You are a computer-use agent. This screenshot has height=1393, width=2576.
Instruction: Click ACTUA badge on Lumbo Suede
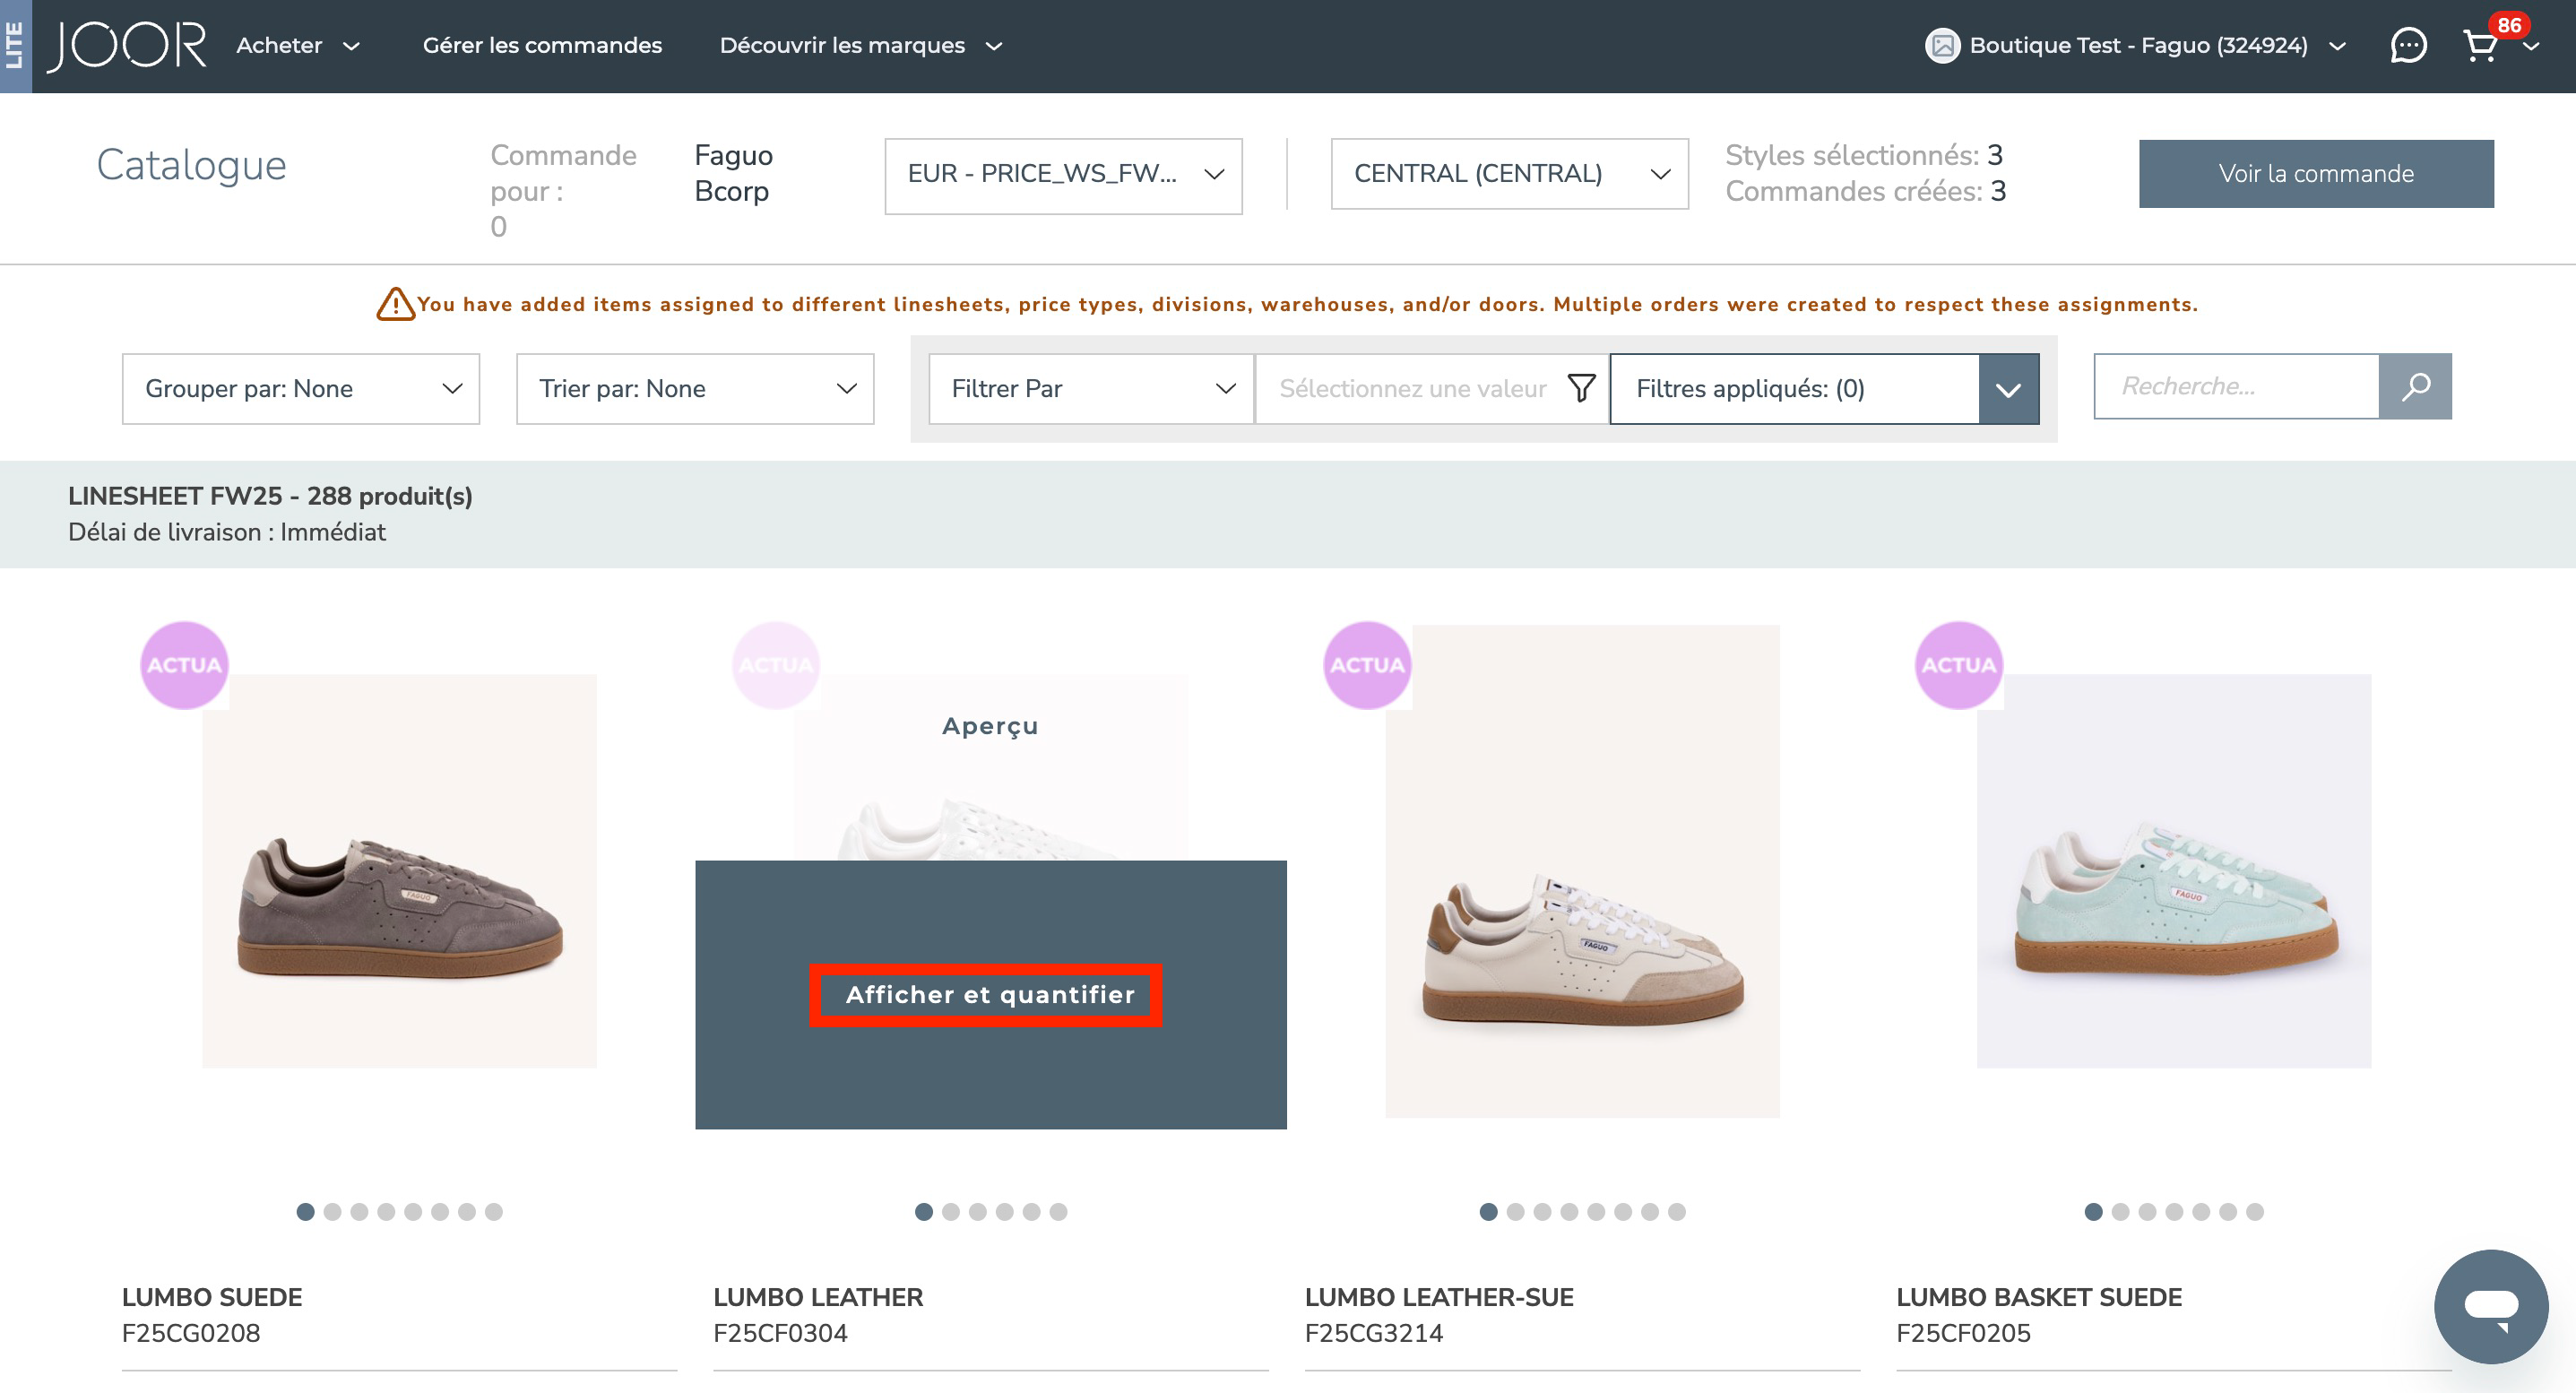(x=184, y=665)
